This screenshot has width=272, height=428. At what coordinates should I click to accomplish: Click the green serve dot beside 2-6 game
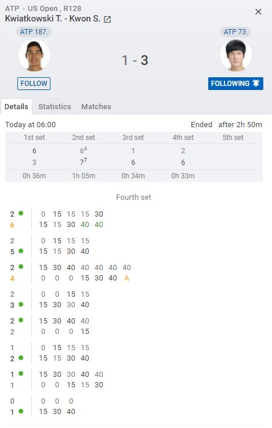[21, 213]
